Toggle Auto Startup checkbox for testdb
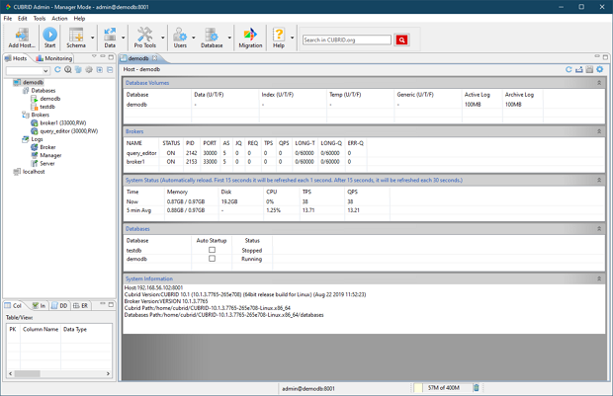 pyautogui.click(x=212, y=250)
